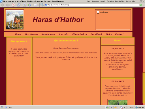
Task: Click the Haras d'Hathor title heading
Action: [x=58, y=20]
